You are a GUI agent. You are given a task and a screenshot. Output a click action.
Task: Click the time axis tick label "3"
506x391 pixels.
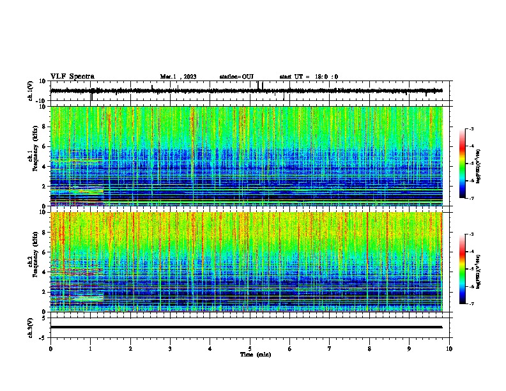click(170, 349)
